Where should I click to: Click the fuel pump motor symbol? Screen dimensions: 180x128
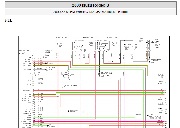tap(148, 42)
